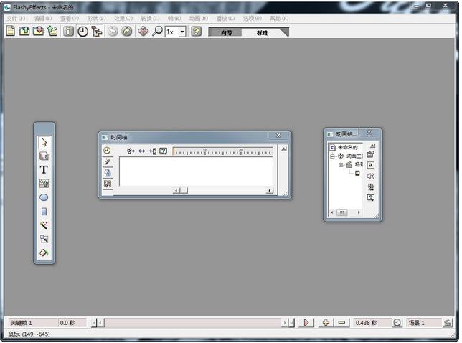
Task: Click the plus add keyframe button
Action: click(x=326, y=323)
